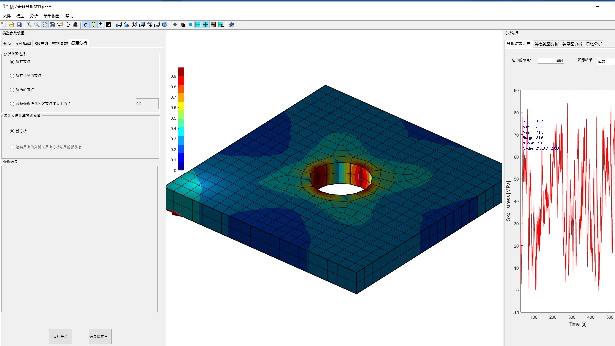Image resolution: width=615 pixels, height=346 pixels.
Task: Select the solid blue cube view icon
Action: pyautogui.click(x=165, y=25)
